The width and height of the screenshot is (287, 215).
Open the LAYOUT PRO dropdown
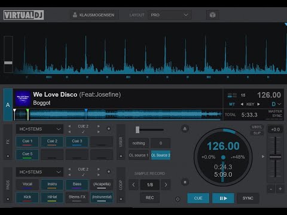click(170, 15)
